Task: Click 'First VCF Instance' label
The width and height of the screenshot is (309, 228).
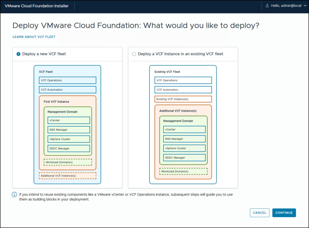Action: pos(56,102)
